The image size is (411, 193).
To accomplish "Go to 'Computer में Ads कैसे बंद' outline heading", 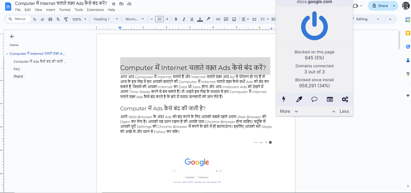I will 40,62.
